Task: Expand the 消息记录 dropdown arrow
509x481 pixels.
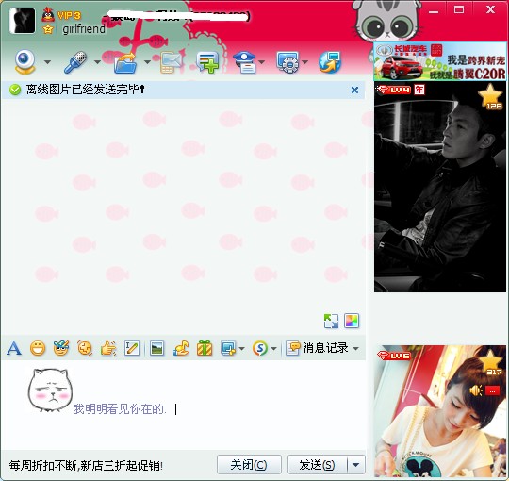Action: tap(356, 349)
